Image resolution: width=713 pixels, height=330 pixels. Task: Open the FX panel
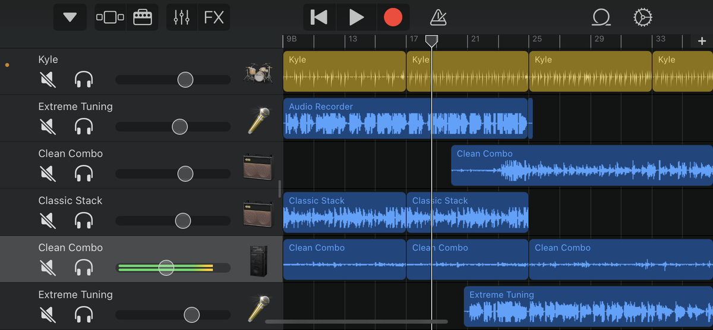point(214,17)
